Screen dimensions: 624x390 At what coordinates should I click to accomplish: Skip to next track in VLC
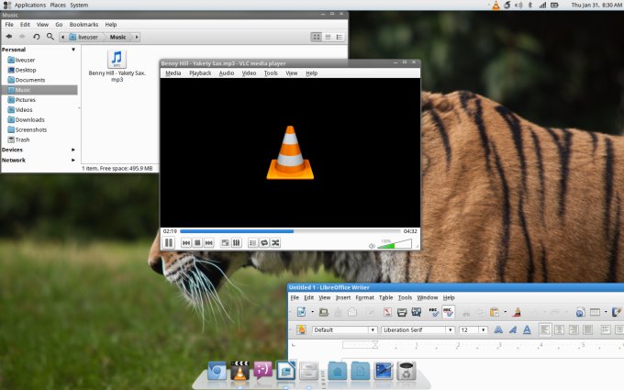209,242
